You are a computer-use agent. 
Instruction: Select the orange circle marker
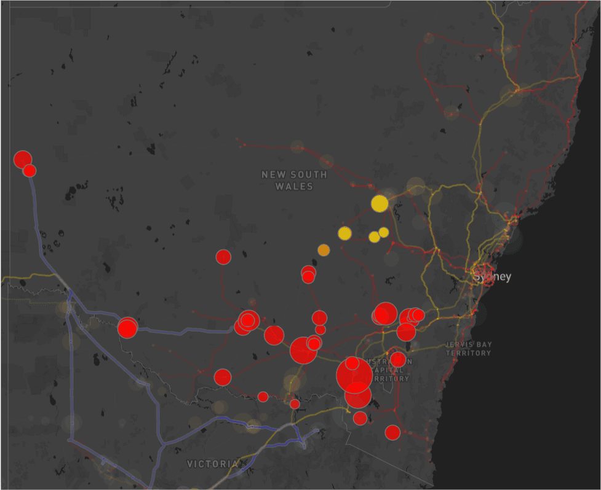324,250
